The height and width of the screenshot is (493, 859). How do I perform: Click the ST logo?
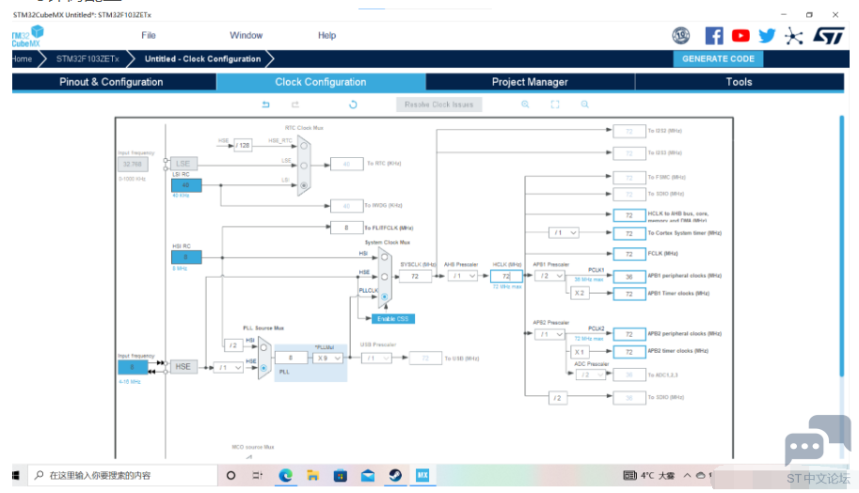(x=829, y=36)
